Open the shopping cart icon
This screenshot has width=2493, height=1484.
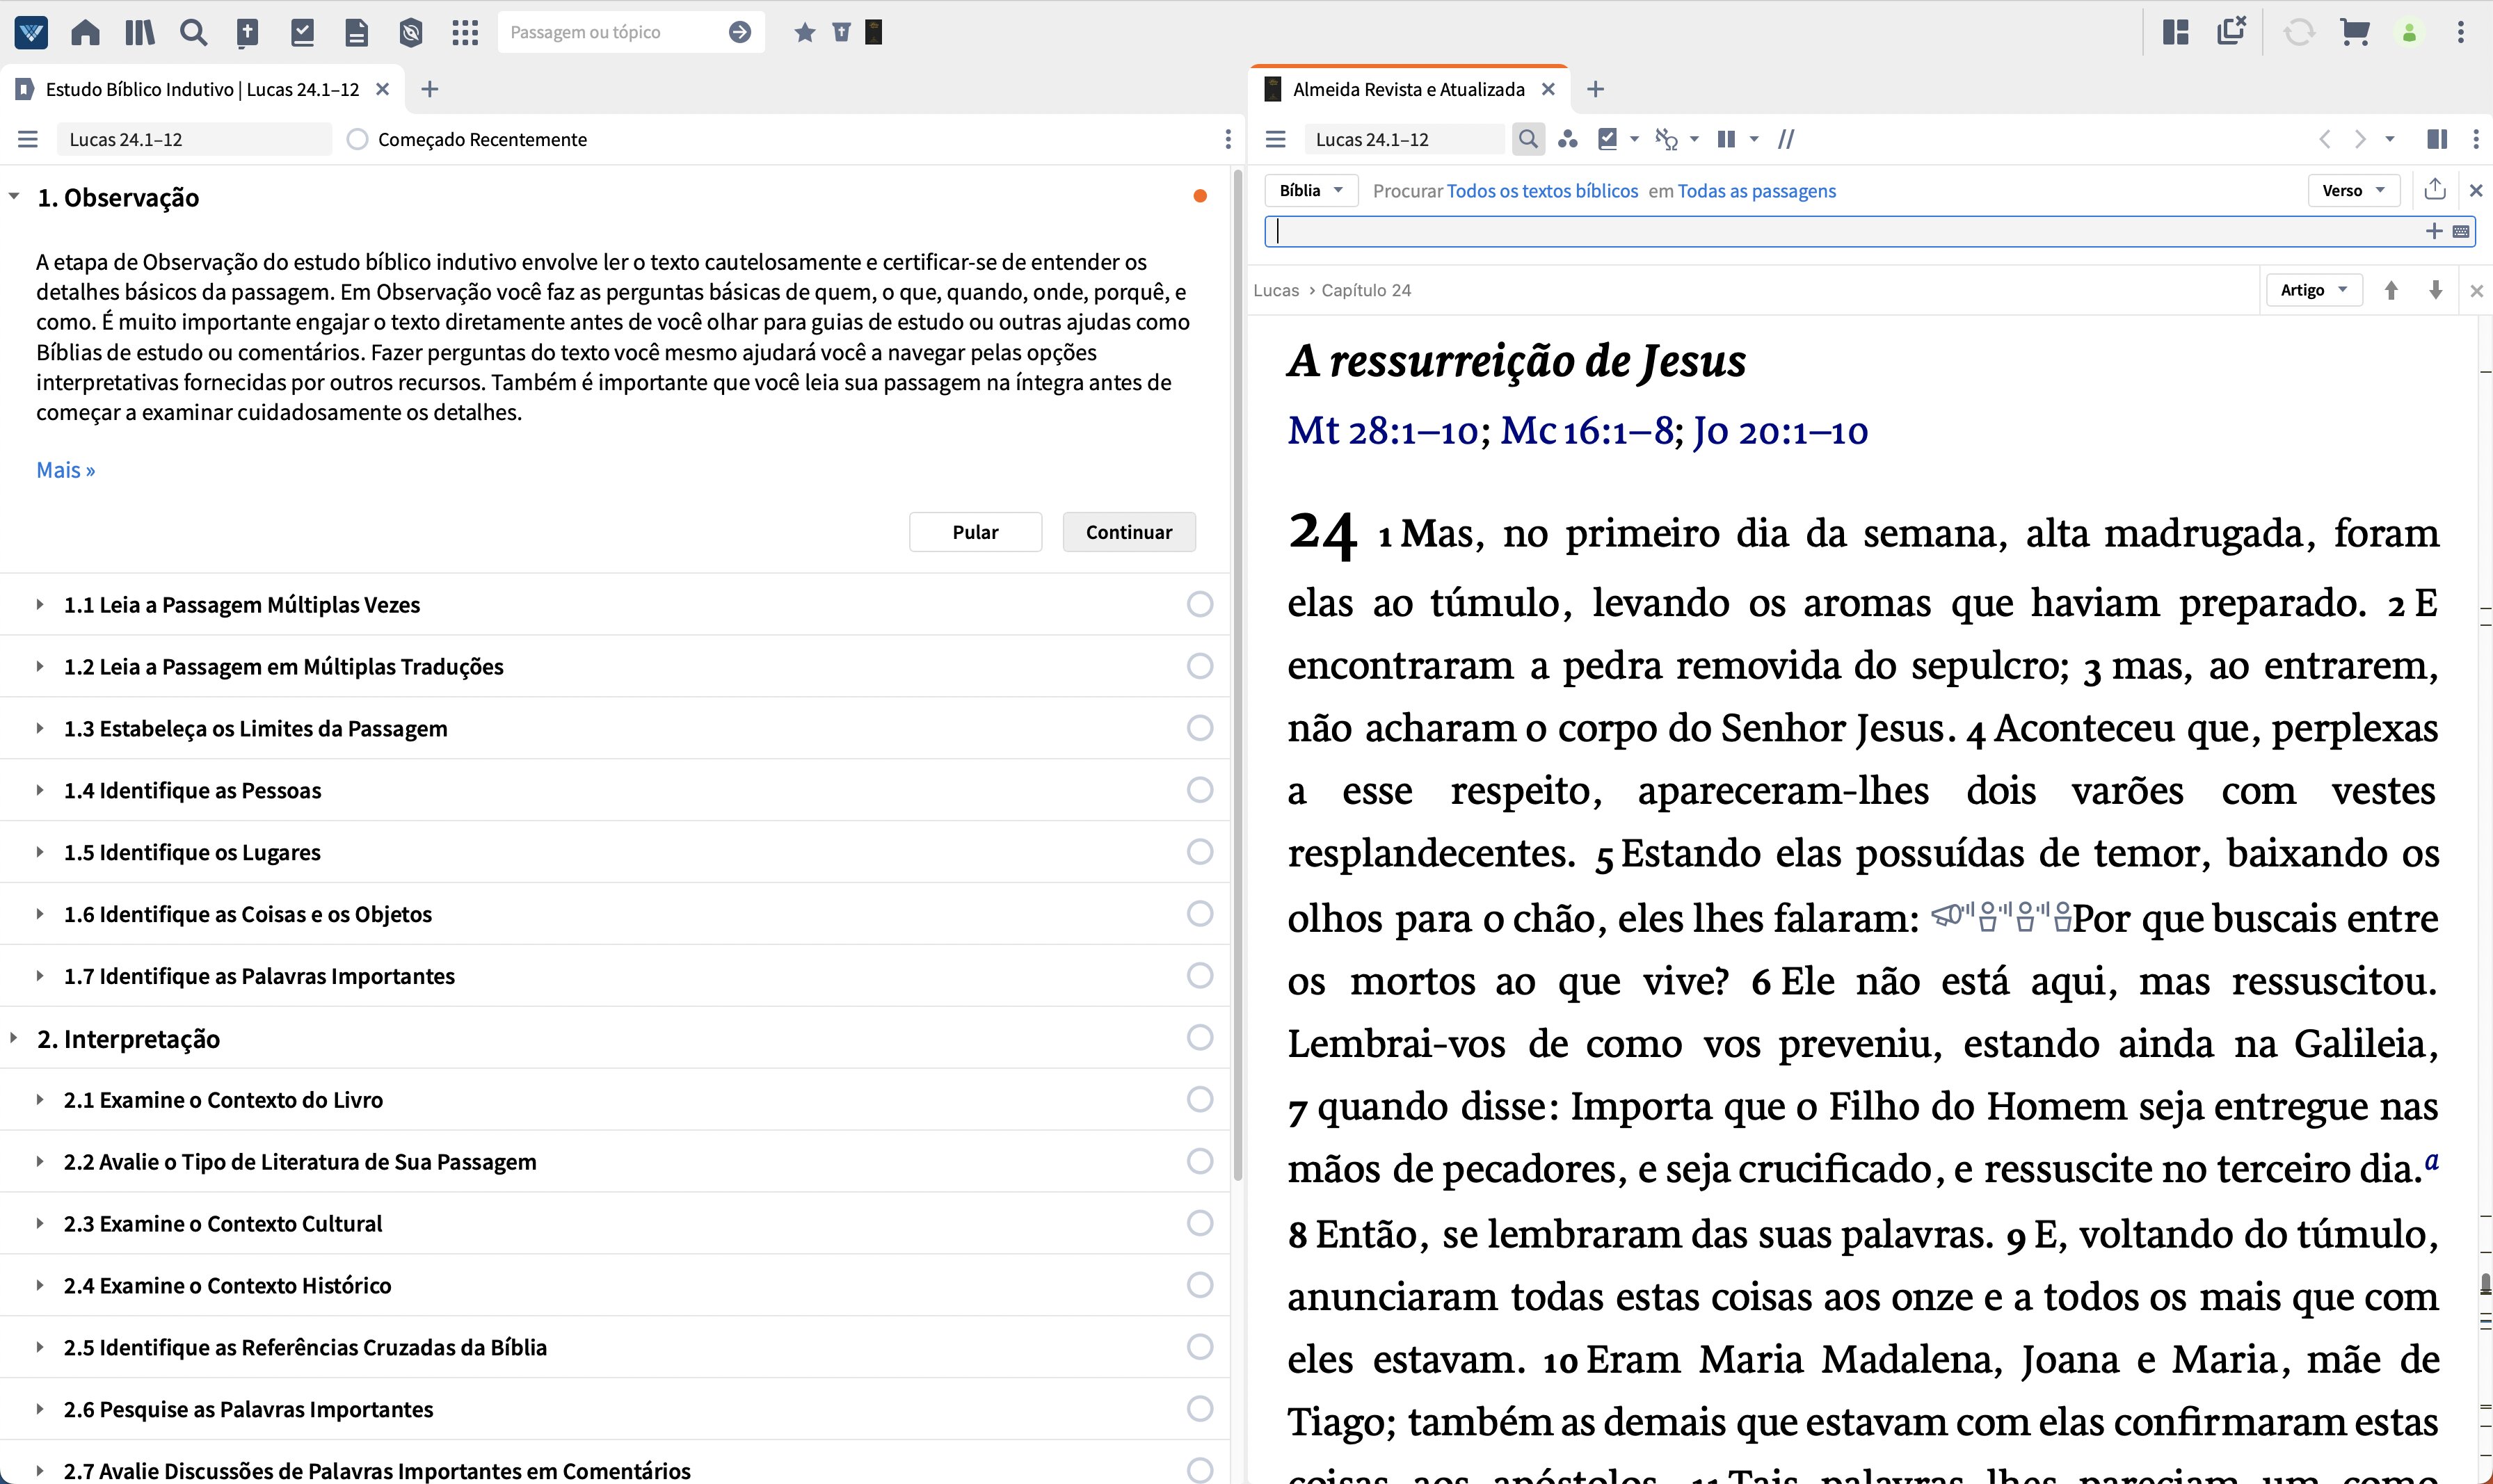2355,32
